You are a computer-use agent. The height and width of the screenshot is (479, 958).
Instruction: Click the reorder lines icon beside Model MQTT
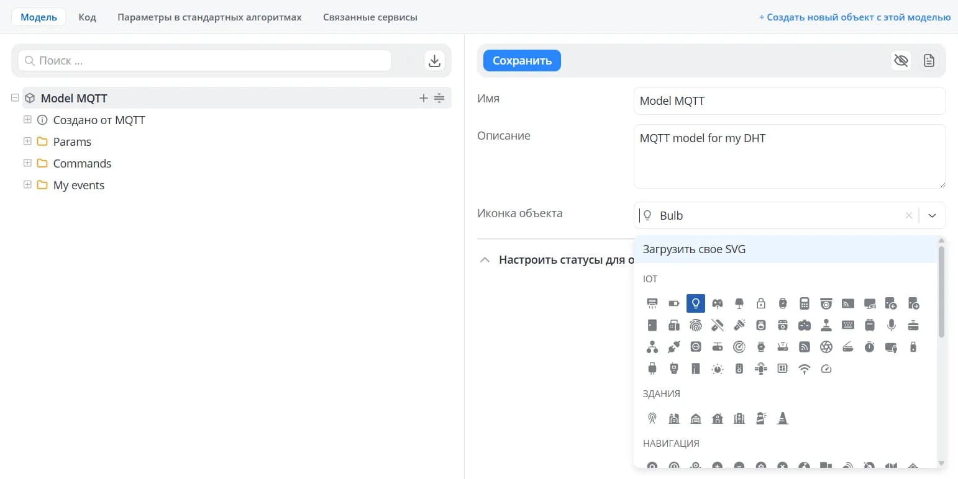coord(439,98)
